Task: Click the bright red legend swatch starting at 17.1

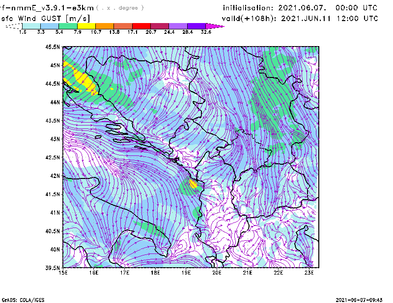Action: [x=141, y=26]
